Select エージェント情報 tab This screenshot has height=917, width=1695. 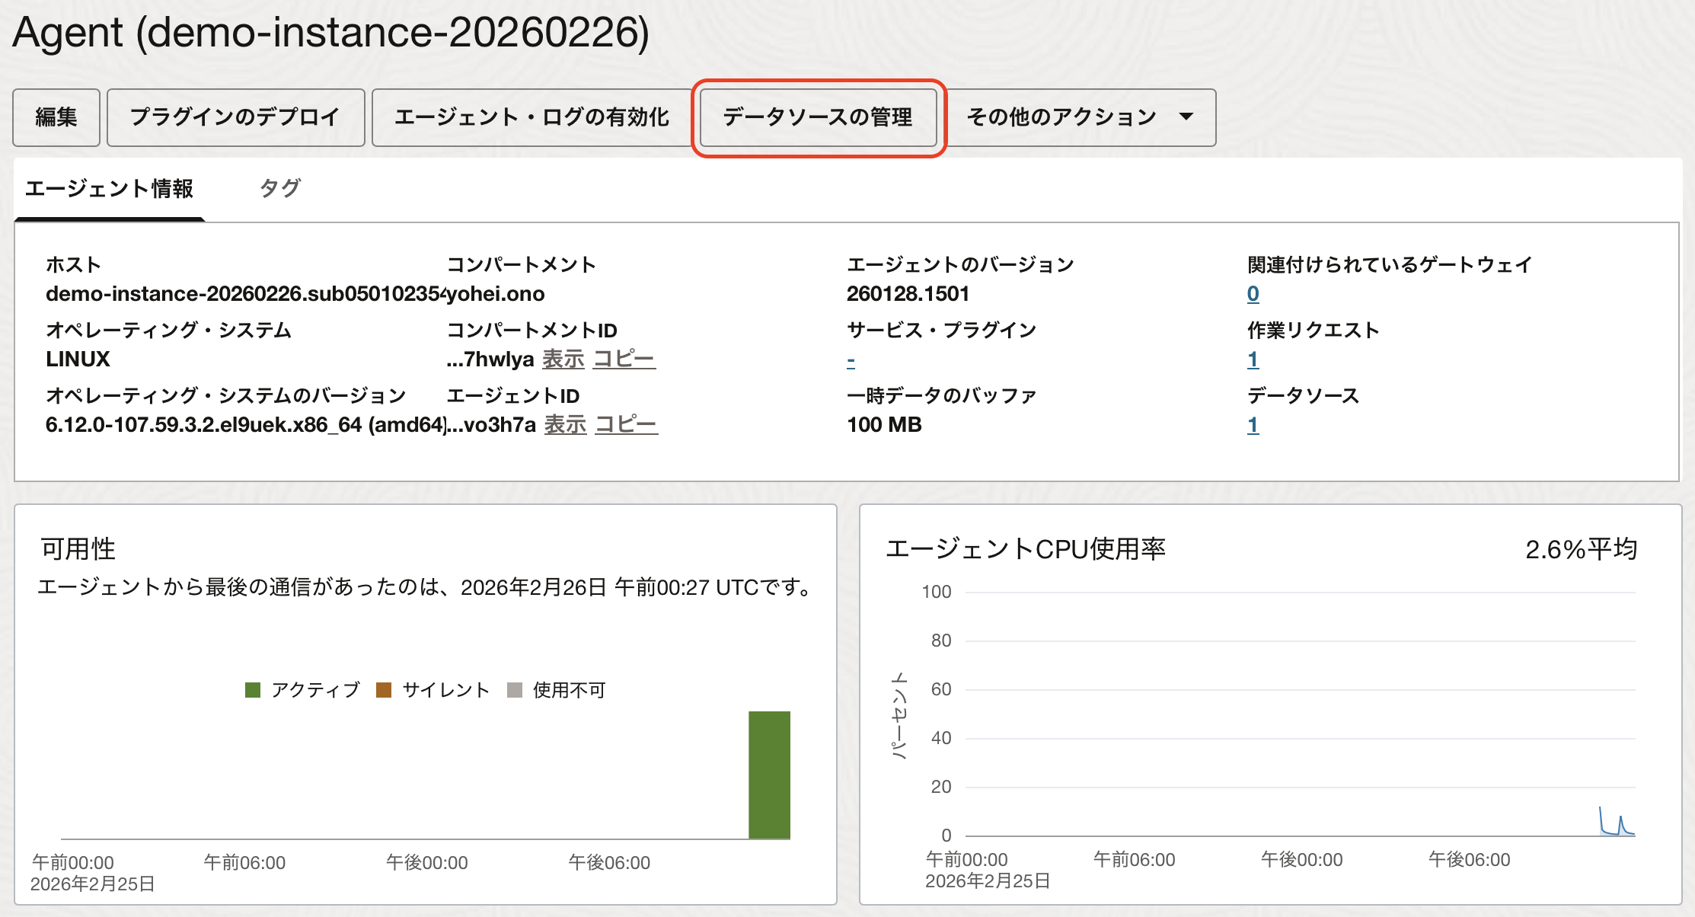click(109, 189)
